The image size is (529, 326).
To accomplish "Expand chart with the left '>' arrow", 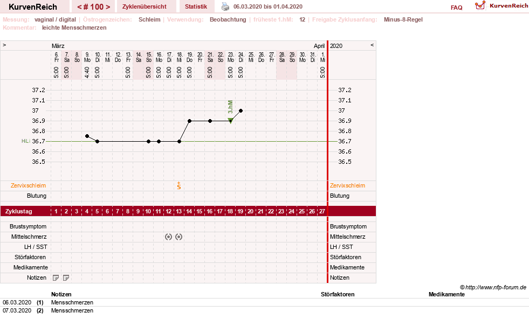I will [4, 45].
